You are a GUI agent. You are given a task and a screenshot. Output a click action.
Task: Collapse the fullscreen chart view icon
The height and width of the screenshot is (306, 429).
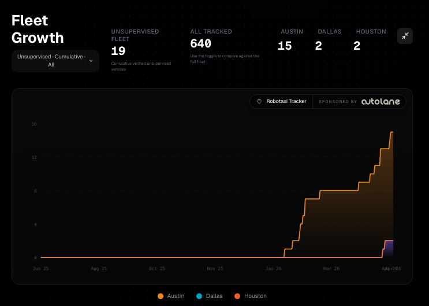pyautogui.click(x=405, y=36)
